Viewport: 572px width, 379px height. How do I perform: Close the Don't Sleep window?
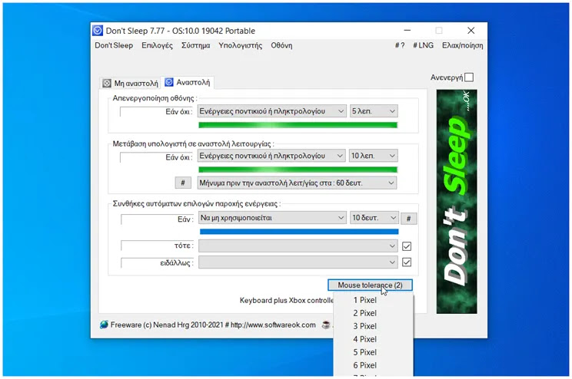point(471,31)
